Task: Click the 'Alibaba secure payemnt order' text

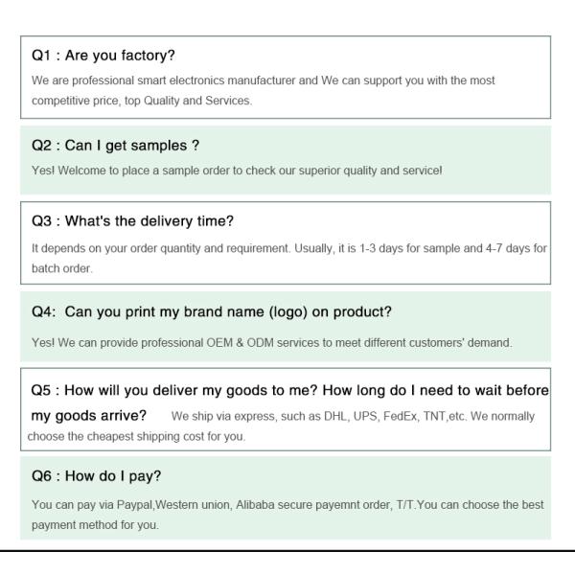Action: pos(312,504)
